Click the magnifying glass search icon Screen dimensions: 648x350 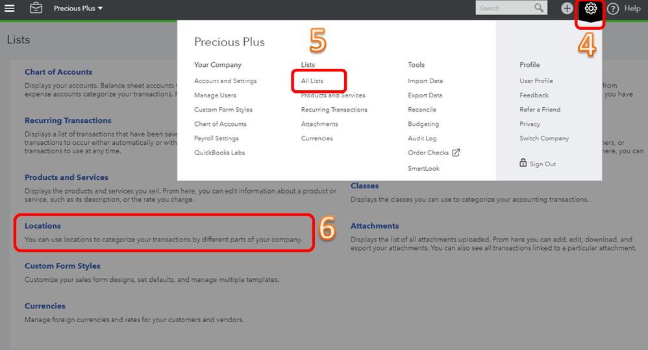point(538,8)
